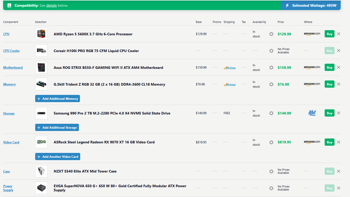
Task: Open the EVGA power supply thumbnail
Action: click(41, 188)
